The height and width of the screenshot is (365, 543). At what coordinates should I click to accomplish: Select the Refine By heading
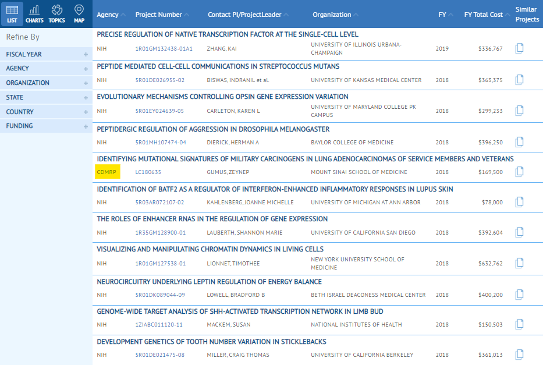point(23,37)
